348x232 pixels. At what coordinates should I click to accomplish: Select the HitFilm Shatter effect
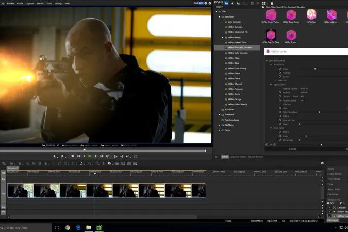coord(291,37)
